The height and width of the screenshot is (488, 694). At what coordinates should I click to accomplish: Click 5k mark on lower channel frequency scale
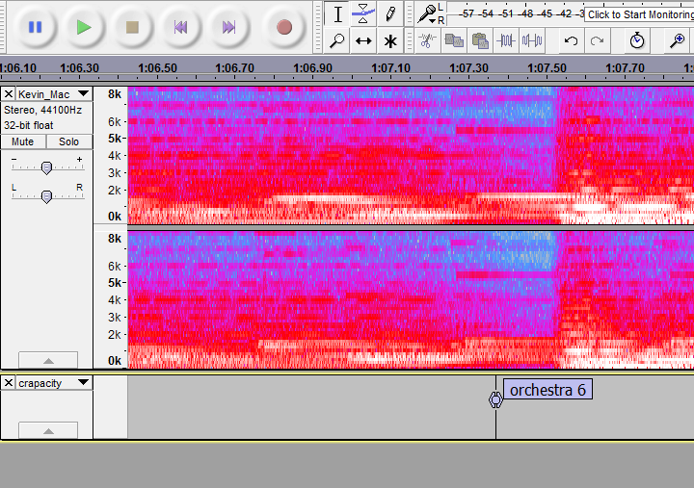click(x=115, y=282)
